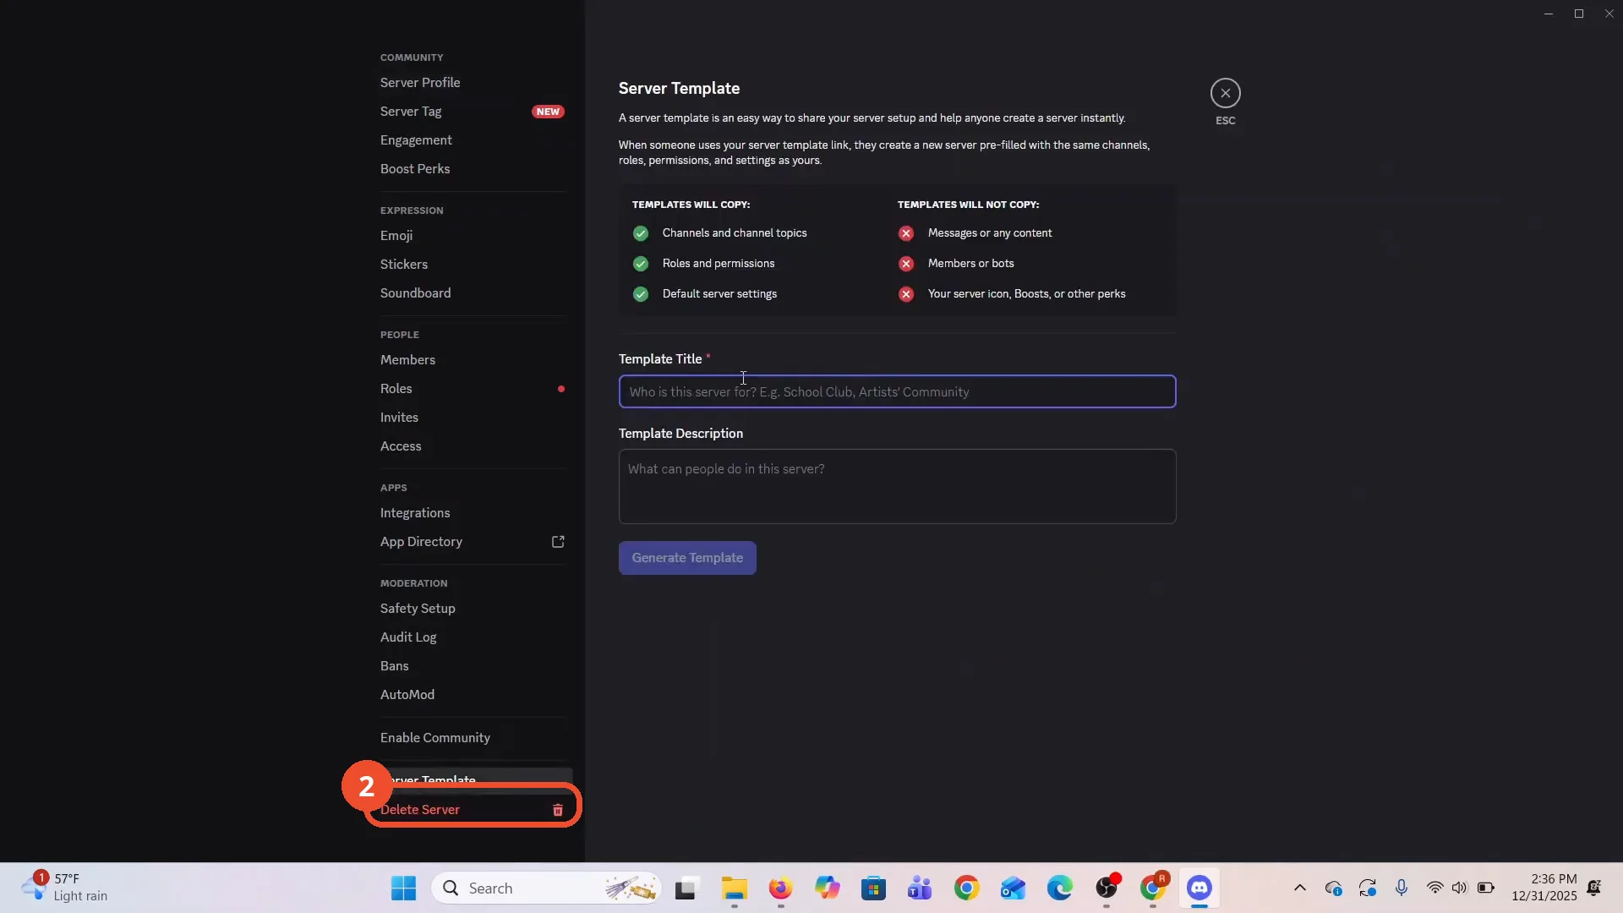Click App Directory external link icon
The image size is (1623, 913).
point(558,542)
